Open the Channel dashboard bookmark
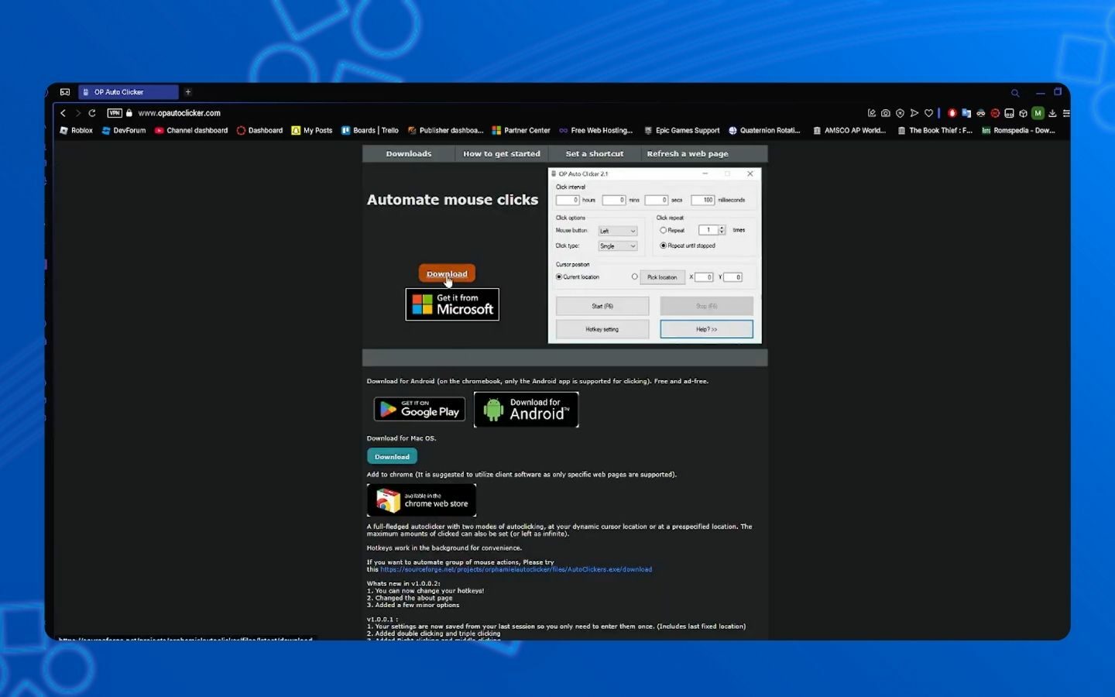Screen dimensions: 1115x697 [x=191, y=131]
